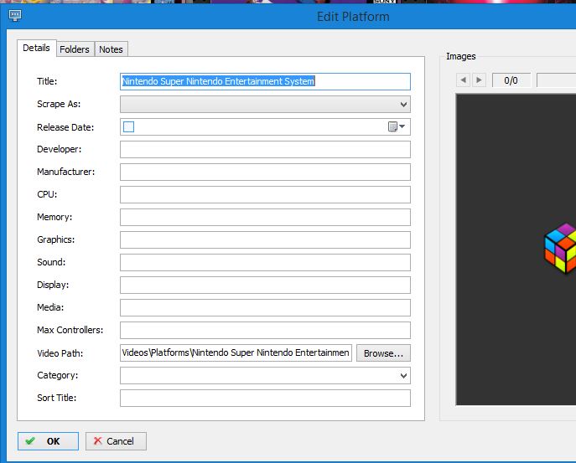Open the Notes tab

coord(111,49)
